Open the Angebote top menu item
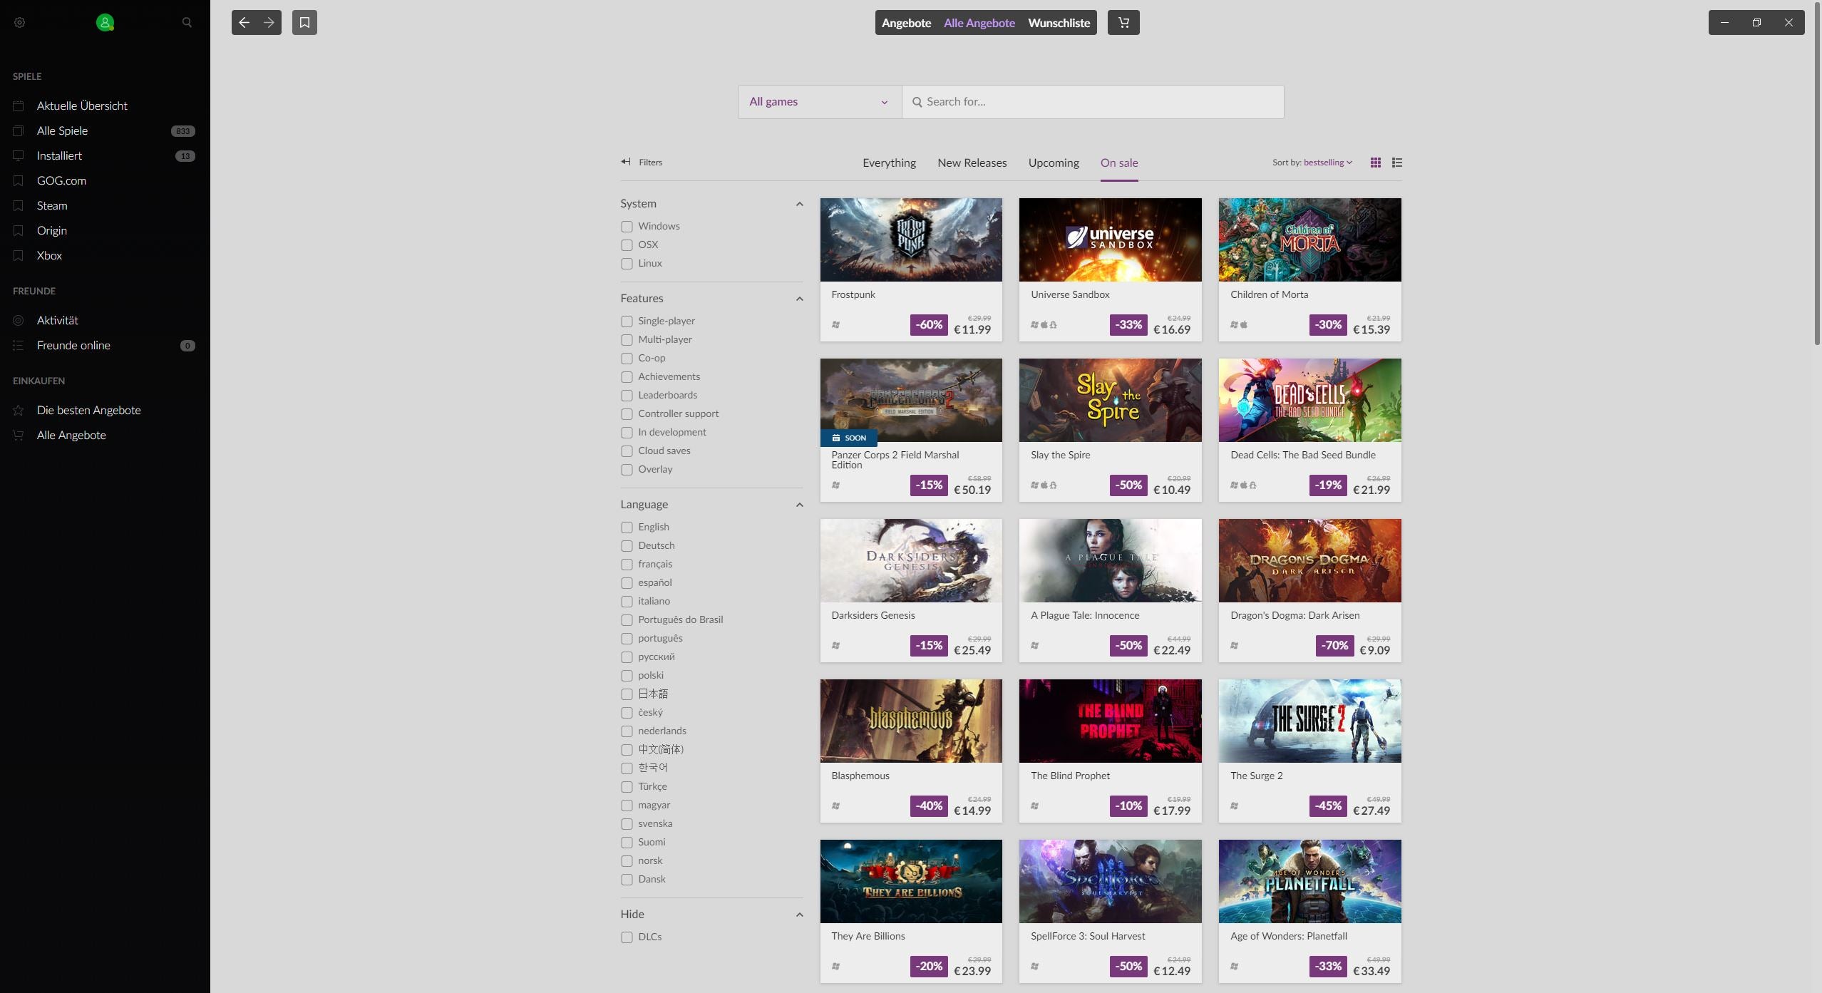 pyautogui.click(x=906, y=23)
